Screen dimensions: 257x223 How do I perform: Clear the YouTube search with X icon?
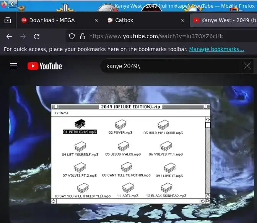(247, 66)
